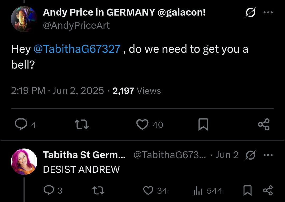
Task: Like the main tweet with 40 likes
Action: coord(142,124)
